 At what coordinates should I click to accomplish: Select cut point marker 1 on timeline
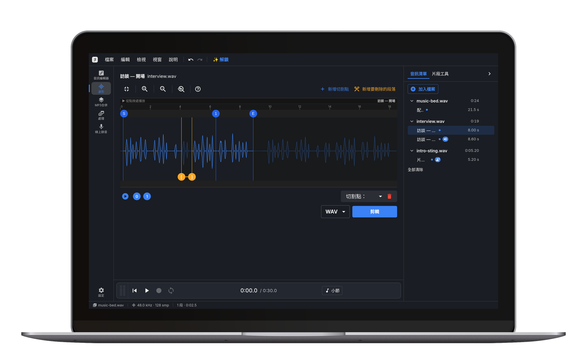216,114
